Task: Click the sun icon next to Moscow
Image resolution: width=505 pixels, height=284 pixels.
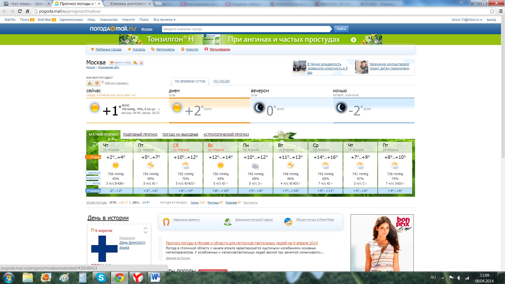Action: click(x=141, y=63)
